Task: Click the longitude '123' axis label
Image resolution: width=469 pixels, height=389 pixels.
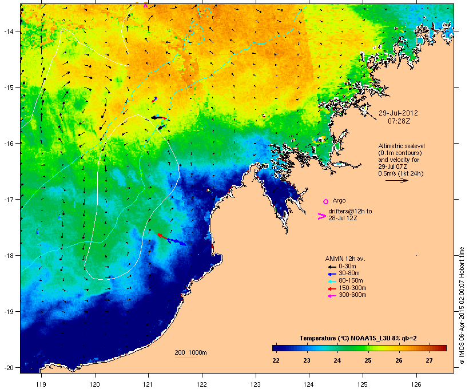Action: (256, 384)
